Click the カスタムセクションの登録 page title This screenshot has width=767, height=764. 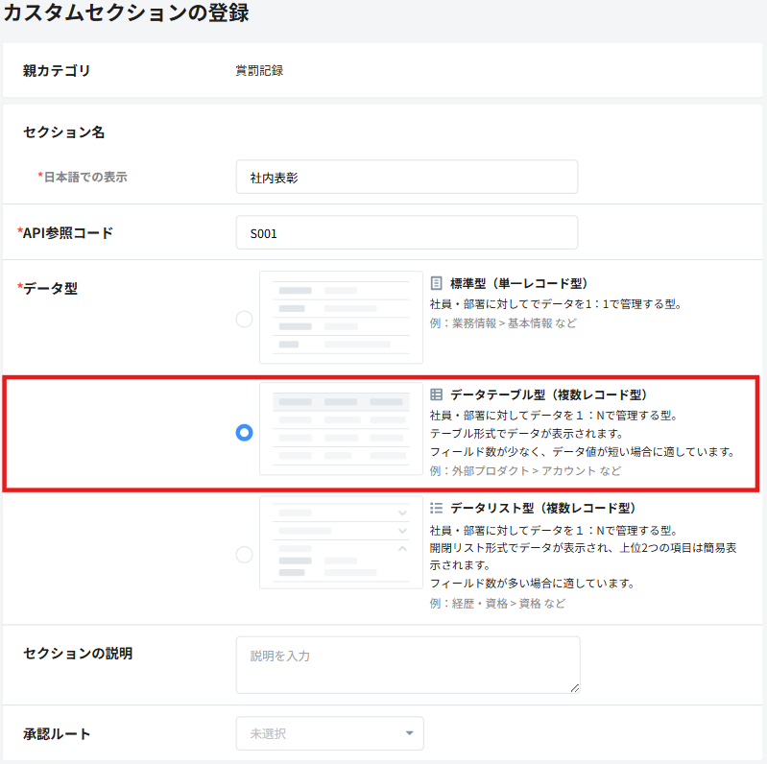point(126,12)
